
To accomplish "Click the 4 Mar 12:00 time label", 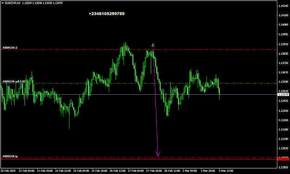I will point(226,171).
